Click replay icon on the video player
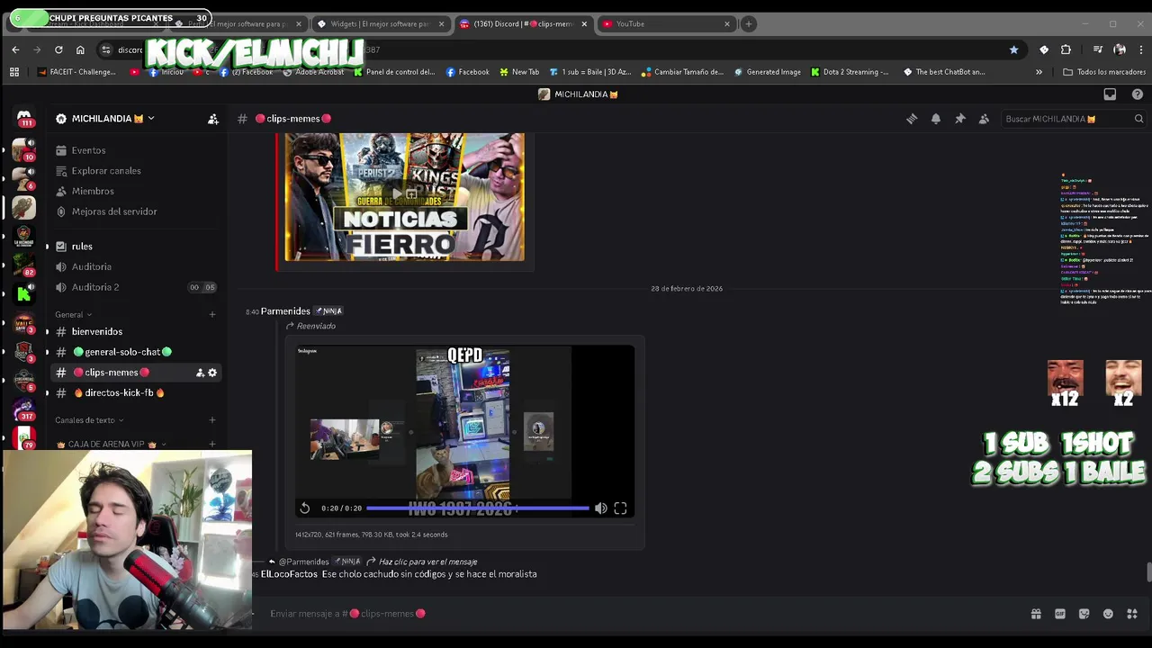This screenshot has width=1152, height=648. click(305, 508)
